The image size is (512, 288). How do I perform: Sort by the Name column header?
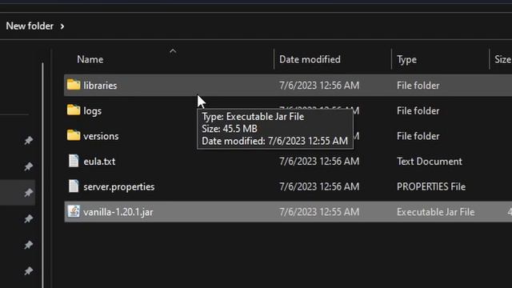(x=90, y=59)
